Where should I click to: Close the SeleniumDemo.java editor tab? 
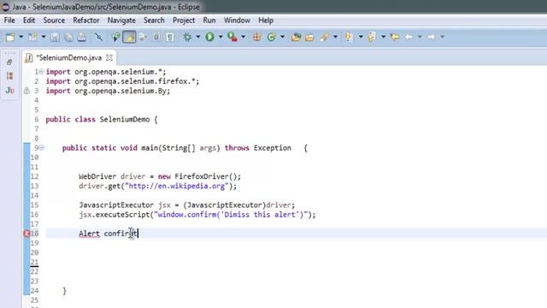tap(109, 57)
